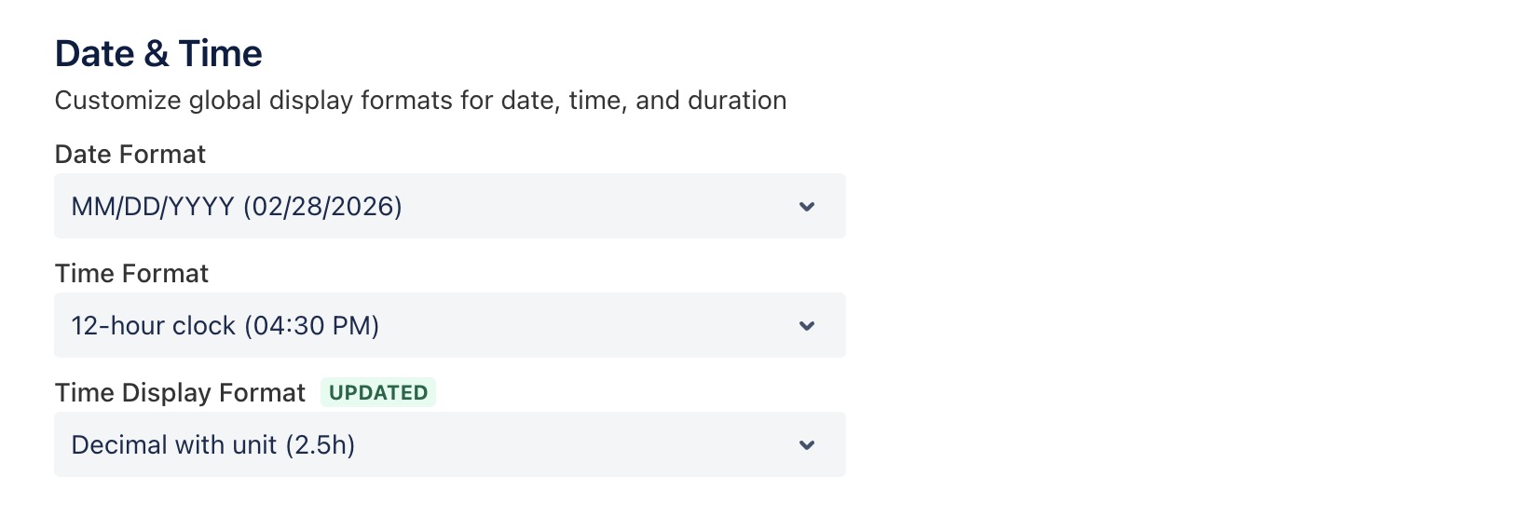
Task: Open the Time Format dropdown
Action: [x=449, y=326]
